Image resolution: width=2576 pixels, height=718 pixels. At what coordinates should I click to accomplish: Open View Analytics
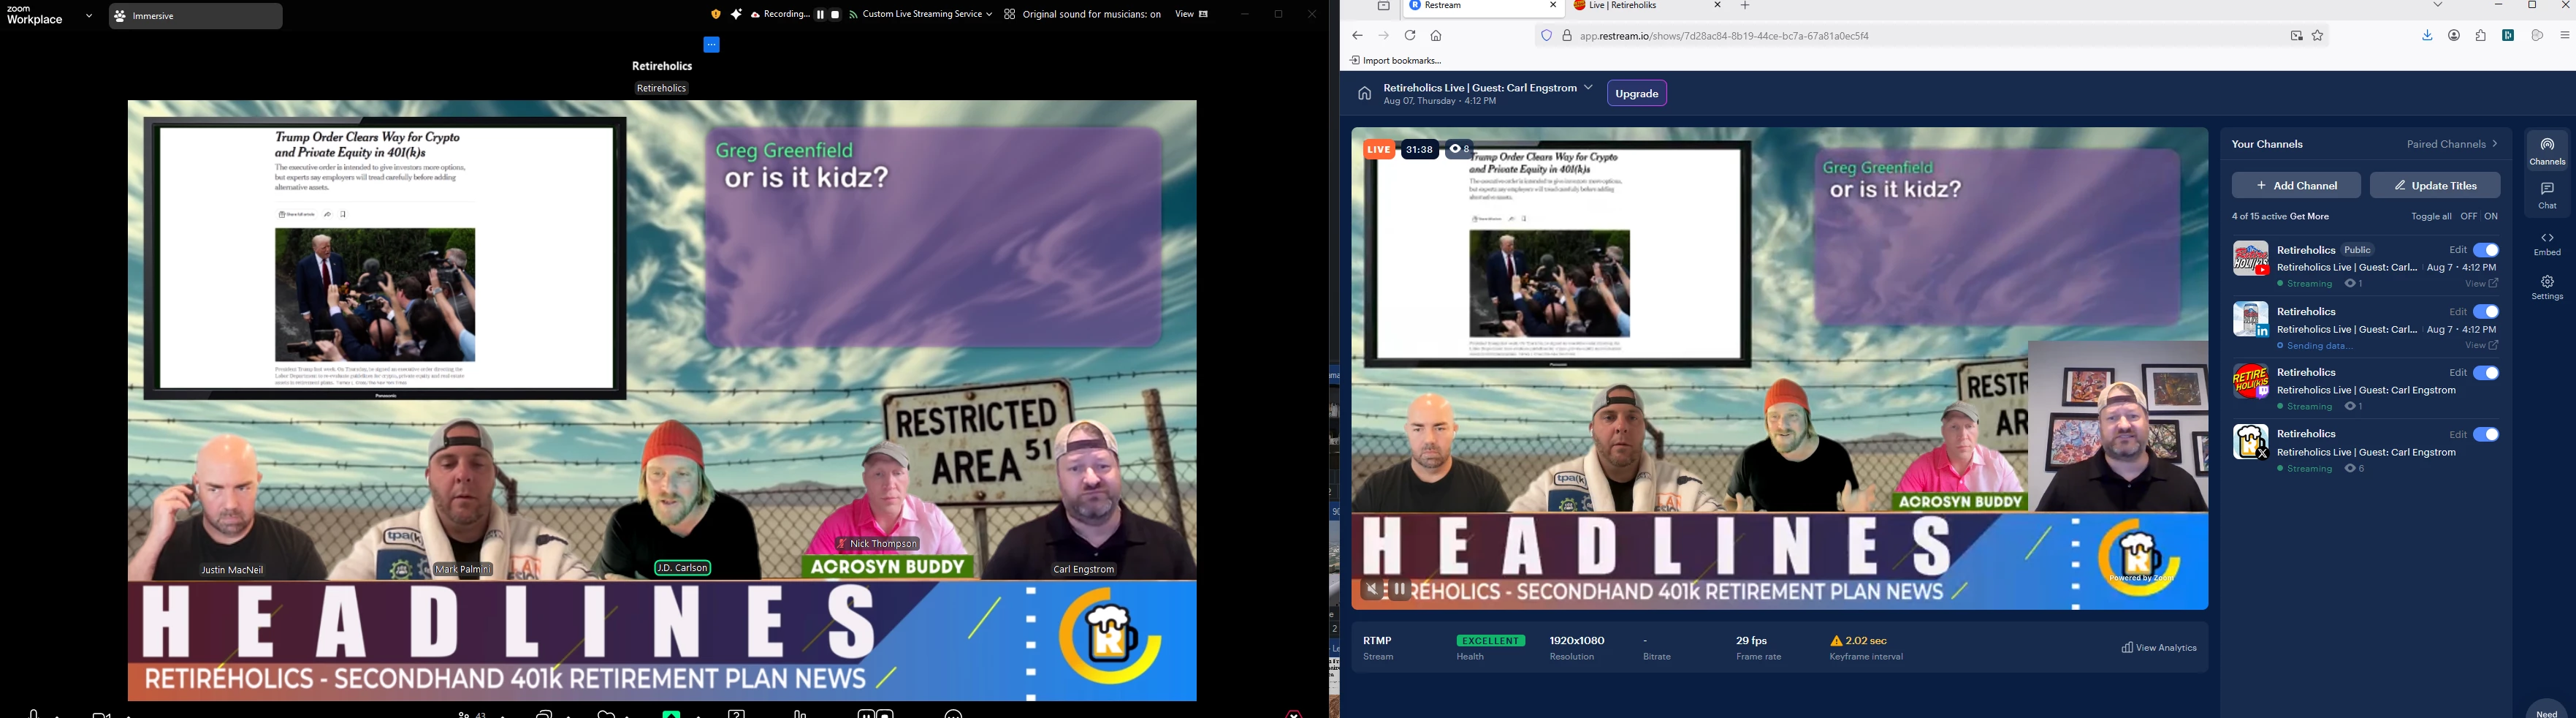click(2158, 649)
